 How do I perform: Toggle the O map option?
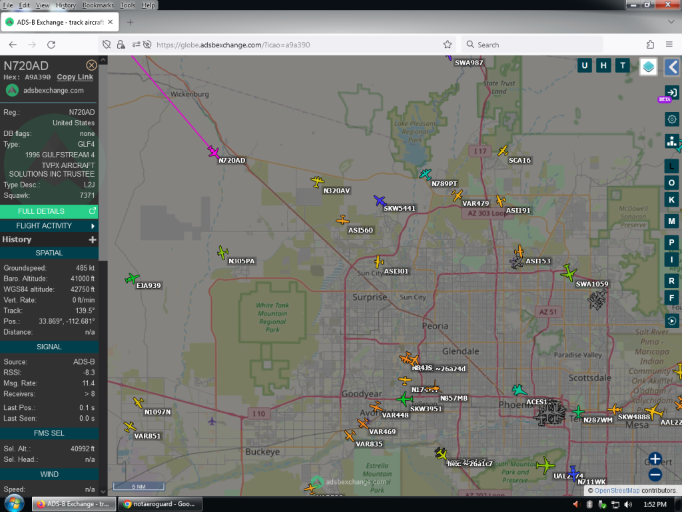coord(671,183)
